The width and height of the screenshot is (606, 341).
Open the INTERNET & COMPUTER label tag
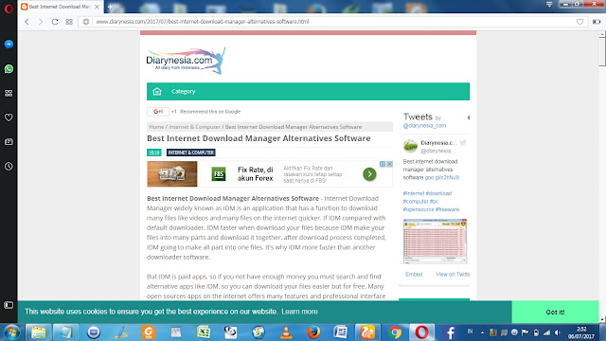pyautogui.click(x=191, y=153)
